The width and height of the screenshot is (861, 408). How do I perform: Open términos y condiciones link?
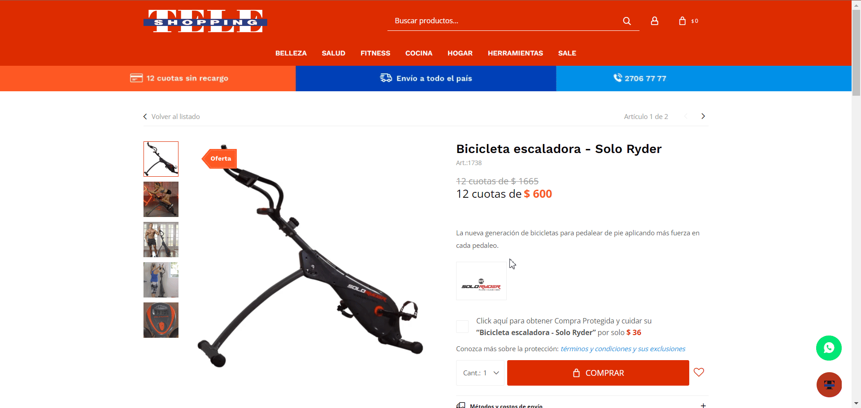tap(623, 349)
